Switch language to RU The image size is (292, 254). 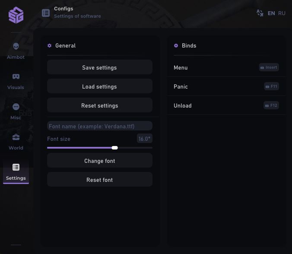[x=282, y=13]
